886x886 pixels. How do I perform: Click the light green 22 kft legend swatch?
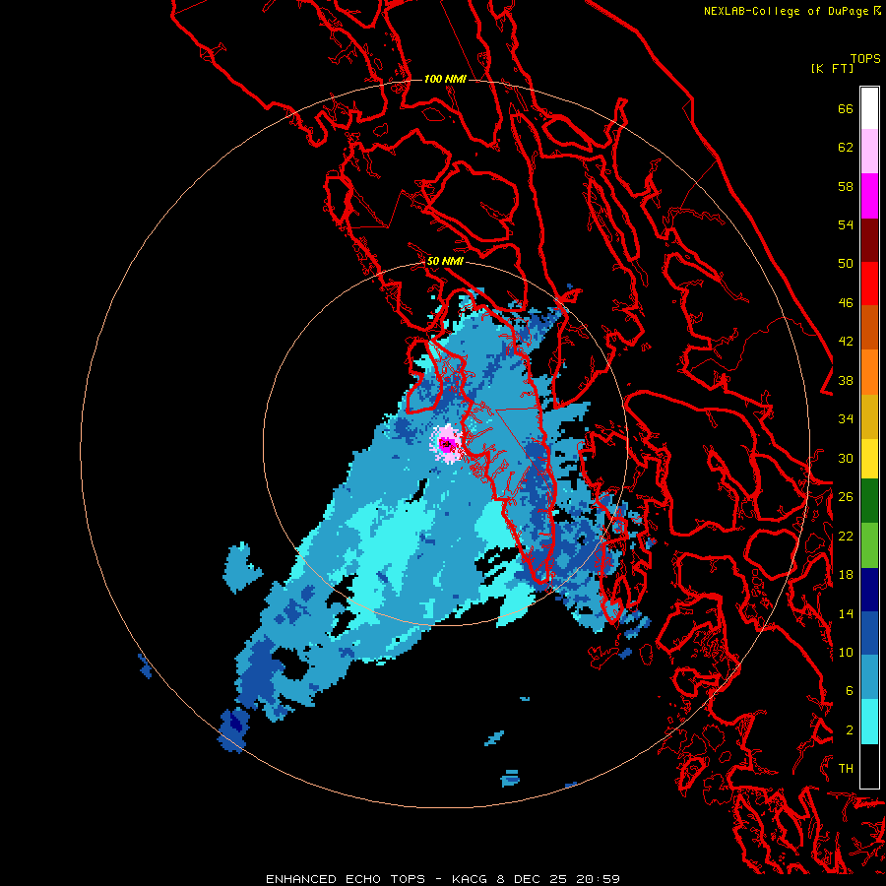(869, 545)
